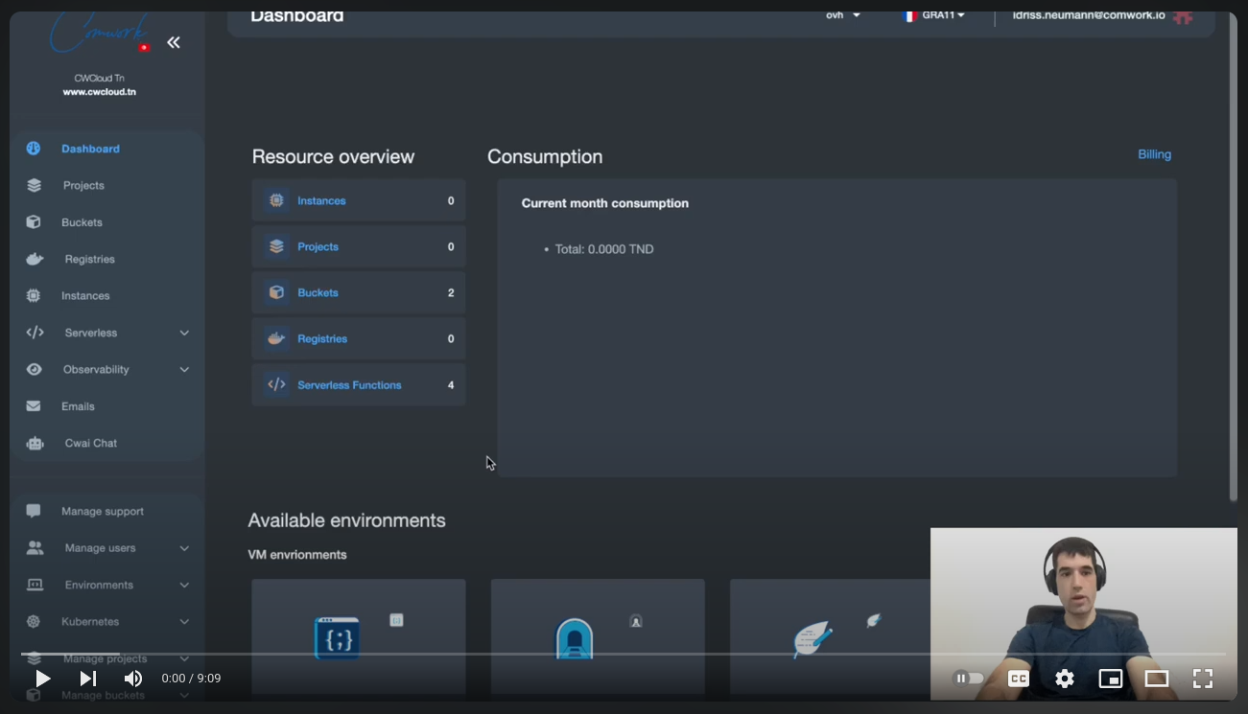Open the Emails menu item
1248x714 pixels.
pyautogui.click(x=78, y=406)
